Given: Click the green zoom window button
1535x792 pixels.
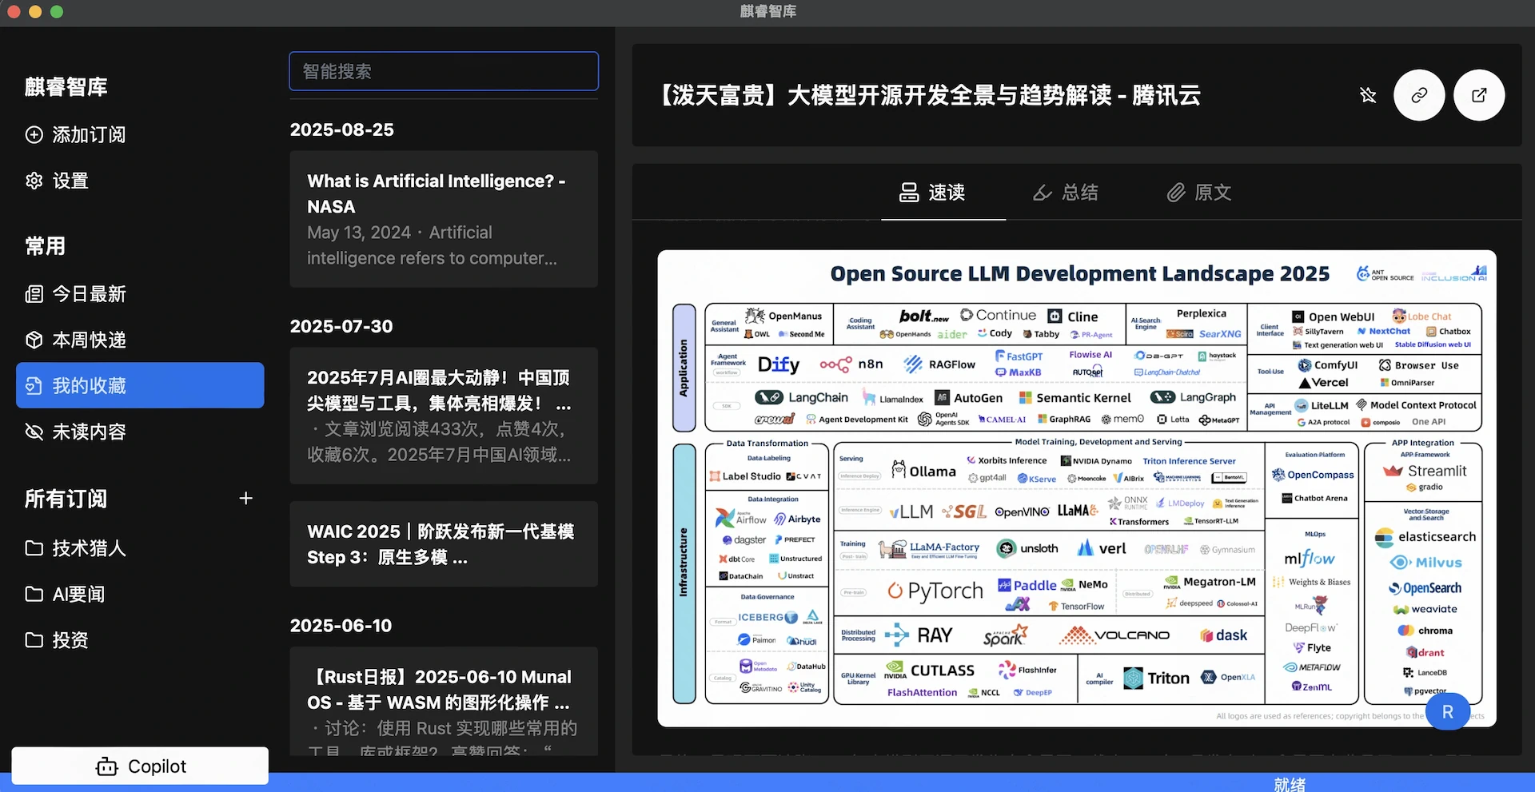Looking at the screenshot, I should pos(57,12).
